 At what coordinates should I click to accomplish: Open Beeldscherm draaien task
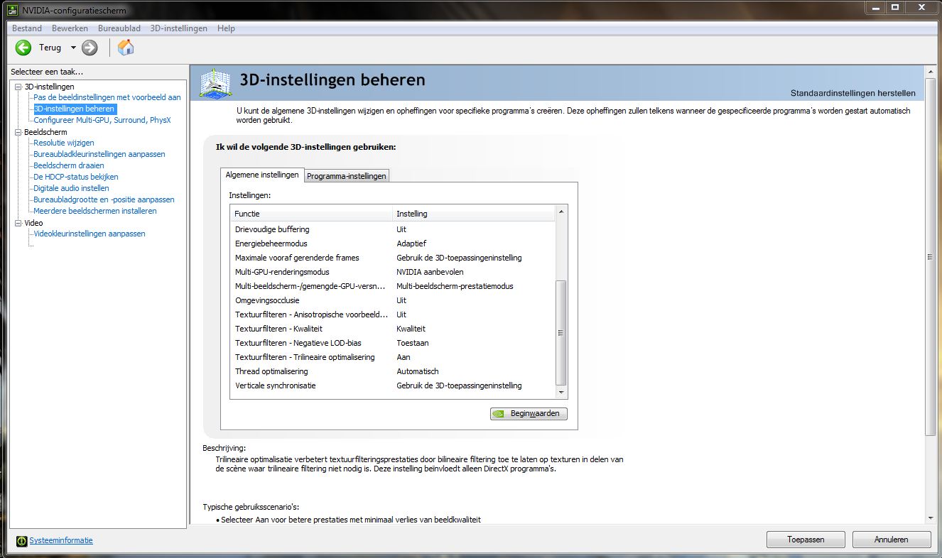coord(69,165)
